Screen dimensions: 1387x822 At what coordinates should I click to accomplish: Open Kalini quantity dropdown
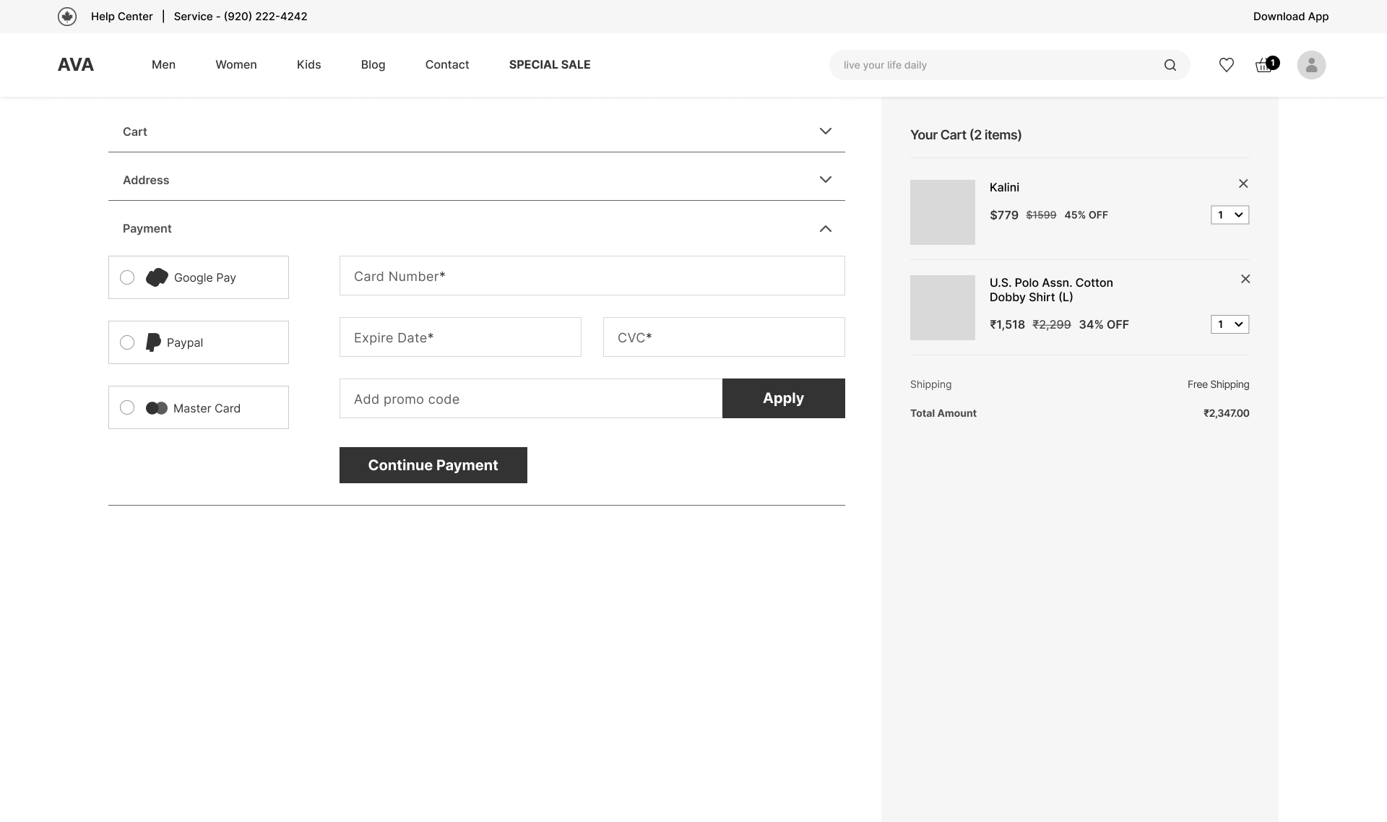coord(1230,215)
